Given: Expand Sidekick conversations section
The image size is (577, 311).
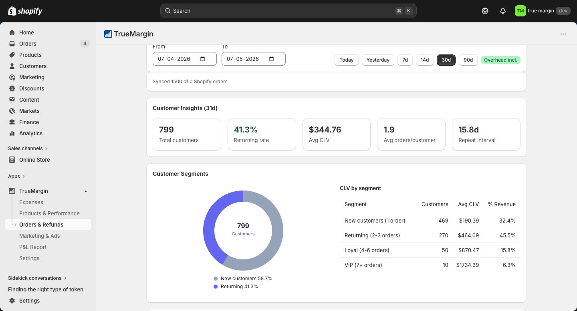Looking at the screenshot, I should coord(37,278).
